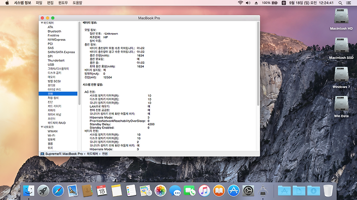Open the App Store Dock icon
The height and width of the screenshot is (200, 357).
point(234,191)
